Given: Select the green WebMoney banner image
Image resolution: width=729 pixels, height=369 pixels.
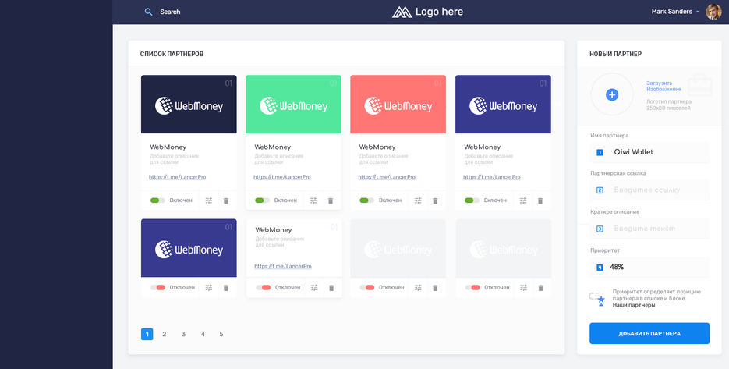Looking at the screenshot, I should [x=293, y=105].
